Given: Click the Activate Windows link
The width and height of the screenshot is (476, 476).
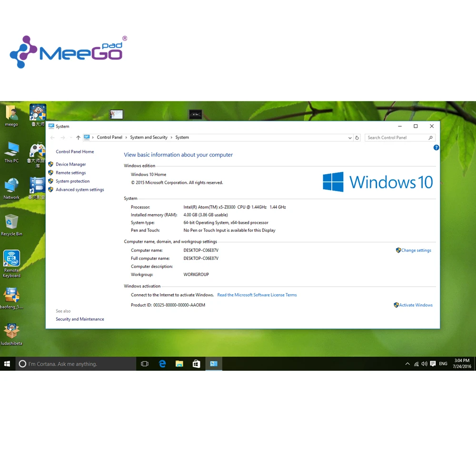Looking at the screenshot, I should (x=416, y=305).
